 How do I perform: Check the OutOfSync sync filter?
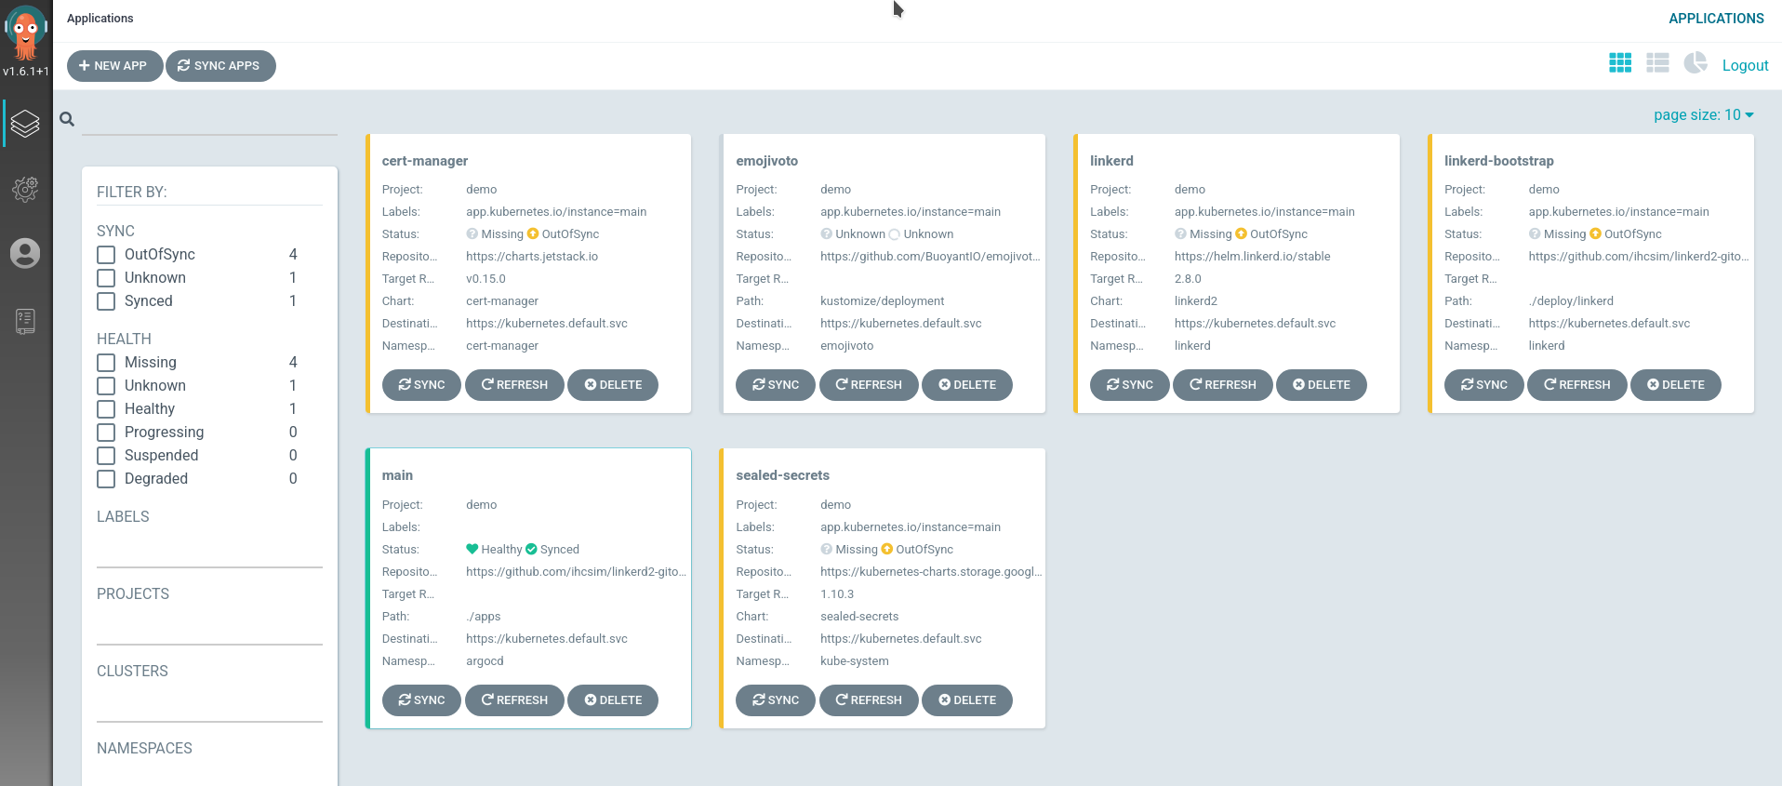[107, 255]
